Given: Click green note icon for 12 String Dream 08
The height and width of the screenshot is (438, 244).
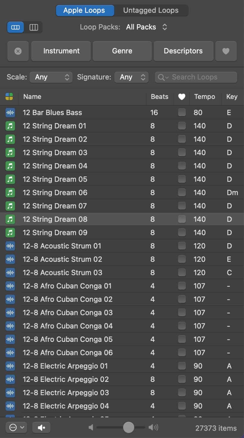Looking at the screenshot, I should (x=10, y=219).
